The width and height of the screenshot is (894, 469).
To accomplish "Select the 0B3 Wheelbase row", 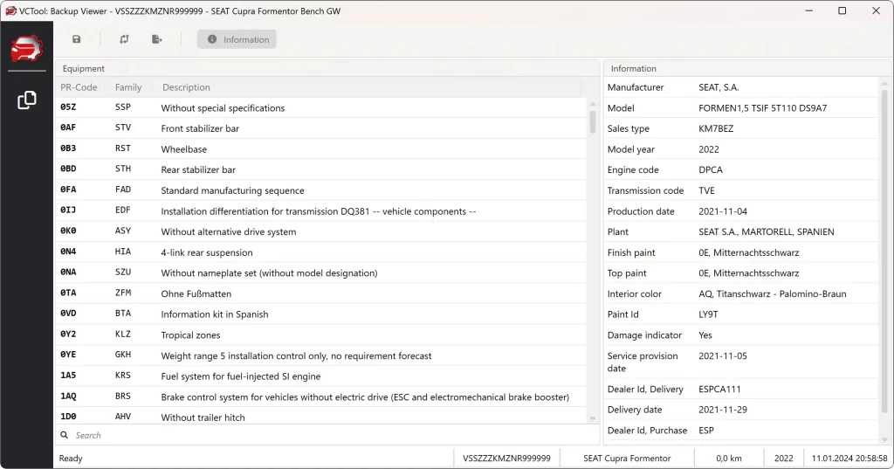I will tap(321, 149).
